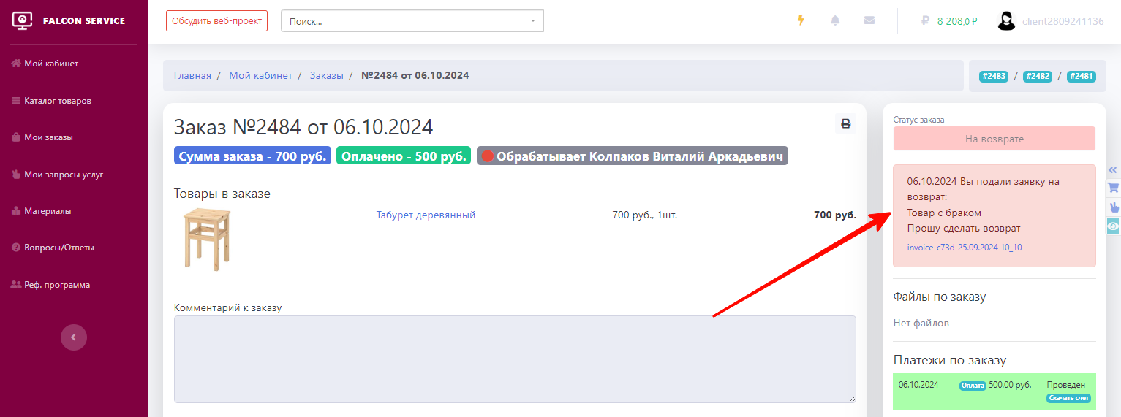Open the search dropdown arrow
Viewport: 1121px width, 417px height.
pos(532,21)
